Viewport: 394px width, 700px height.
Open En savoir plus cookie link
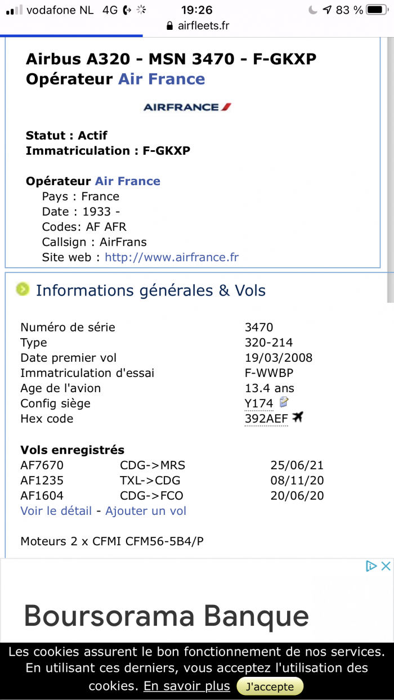coord(187,686)
